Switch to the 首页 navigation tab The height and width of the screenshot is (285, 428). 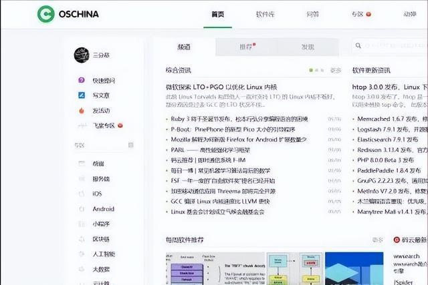[x=217, y=14]
